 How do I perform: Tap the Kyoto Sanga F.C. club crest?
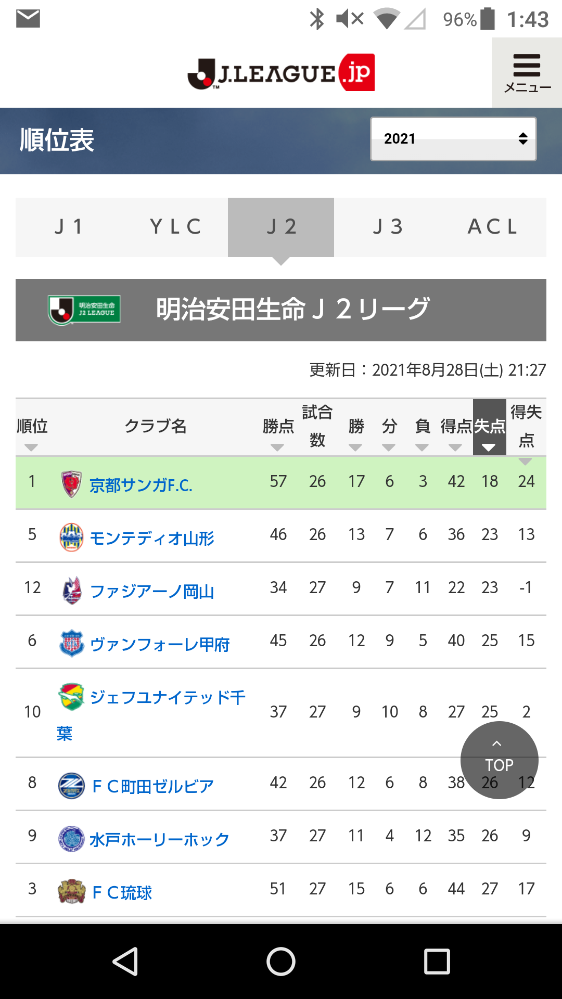pos(71,483)
